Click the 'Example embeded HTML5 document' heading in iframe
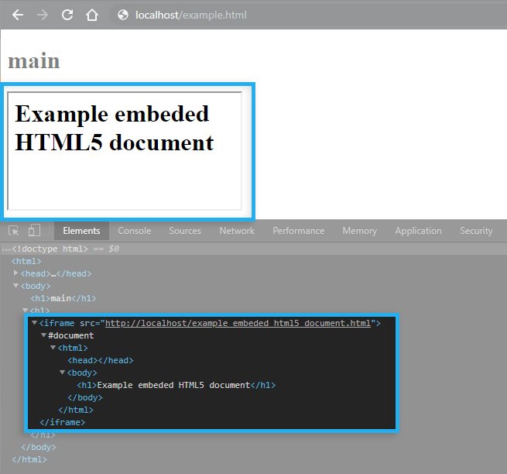Screen dimensions: 507x474 coord(115,128)
